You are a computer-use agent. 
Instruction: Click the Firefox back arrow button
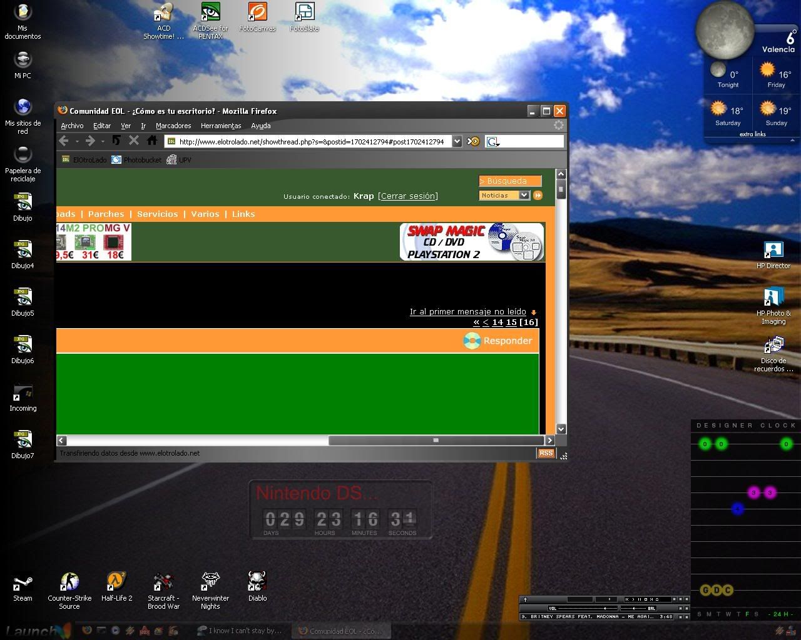tap(64, 141)
